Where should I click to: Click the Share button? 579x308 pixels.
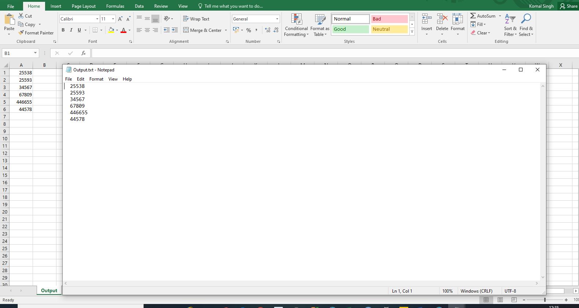pos(568,6)
